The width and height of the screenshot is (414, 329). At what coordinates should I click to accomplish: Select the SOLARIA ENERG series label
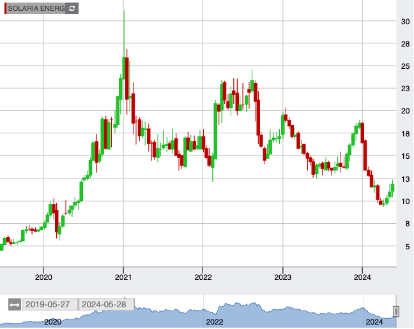point(36,8)
